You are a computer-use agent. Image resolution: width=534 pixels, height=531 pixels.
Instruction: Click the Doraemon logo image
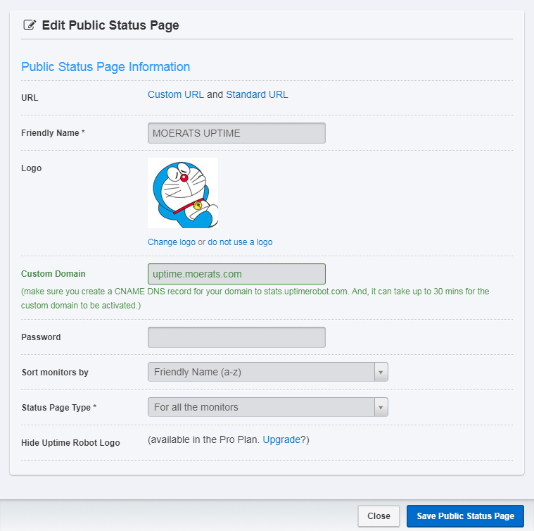coord(183,193)
